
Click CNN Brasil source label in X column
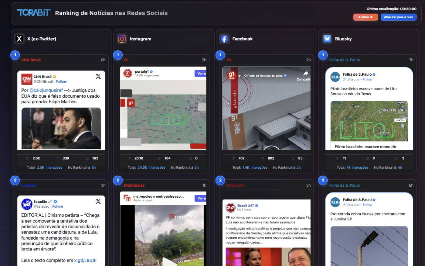click(x=31, y=60)
